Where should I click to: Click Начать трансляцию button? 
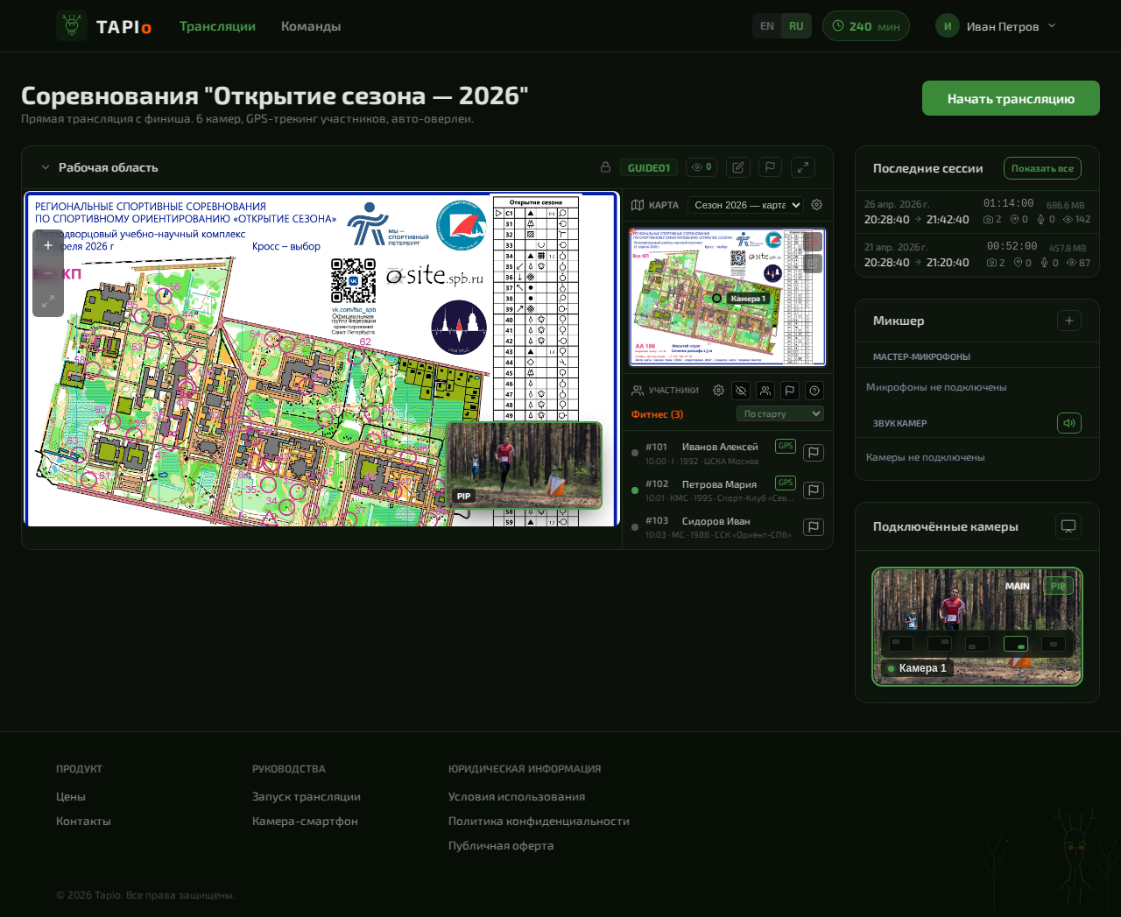[x=1011, y=98]
